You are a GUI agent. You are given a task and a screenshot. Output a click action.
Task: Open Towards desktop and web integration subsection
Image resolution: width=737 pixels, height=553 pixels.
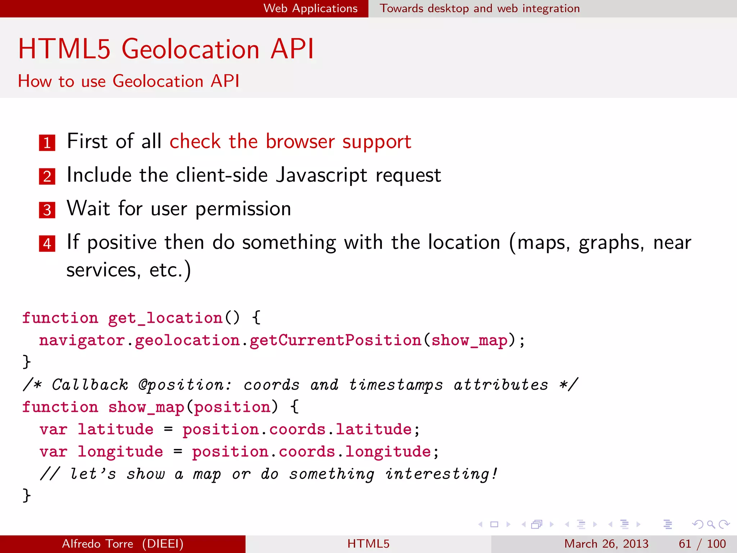click(x=480, y=8)
